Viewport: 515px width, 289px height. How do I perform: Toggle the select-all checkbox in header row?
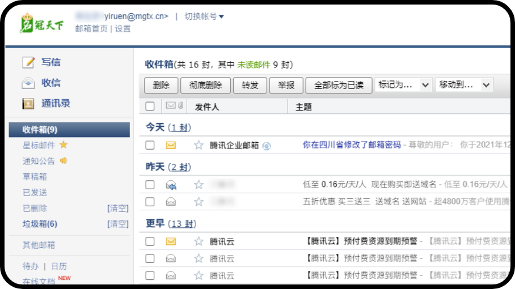click(x=150, y=106)
